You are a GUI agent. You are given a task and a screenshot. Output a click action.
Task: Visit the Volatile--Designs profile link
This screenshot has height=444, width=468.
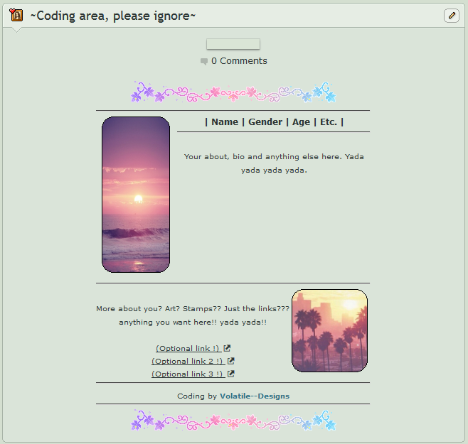coord(255,396)
